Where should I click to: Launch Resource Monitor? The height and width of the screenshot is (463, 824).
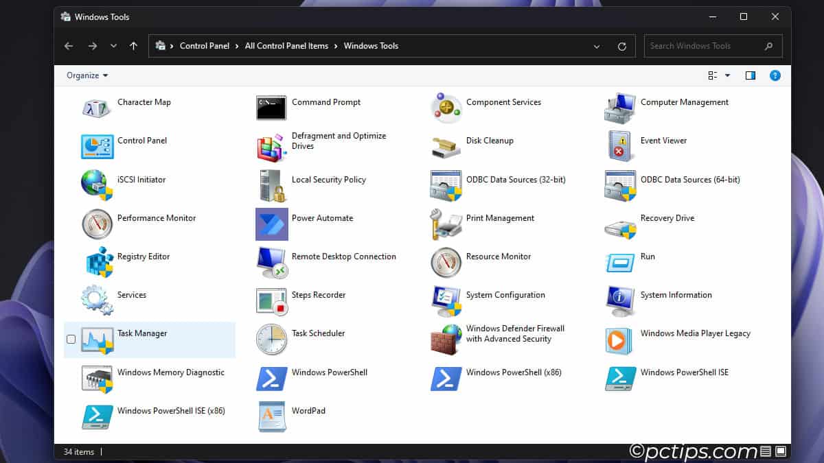click(x=500, y=256)
